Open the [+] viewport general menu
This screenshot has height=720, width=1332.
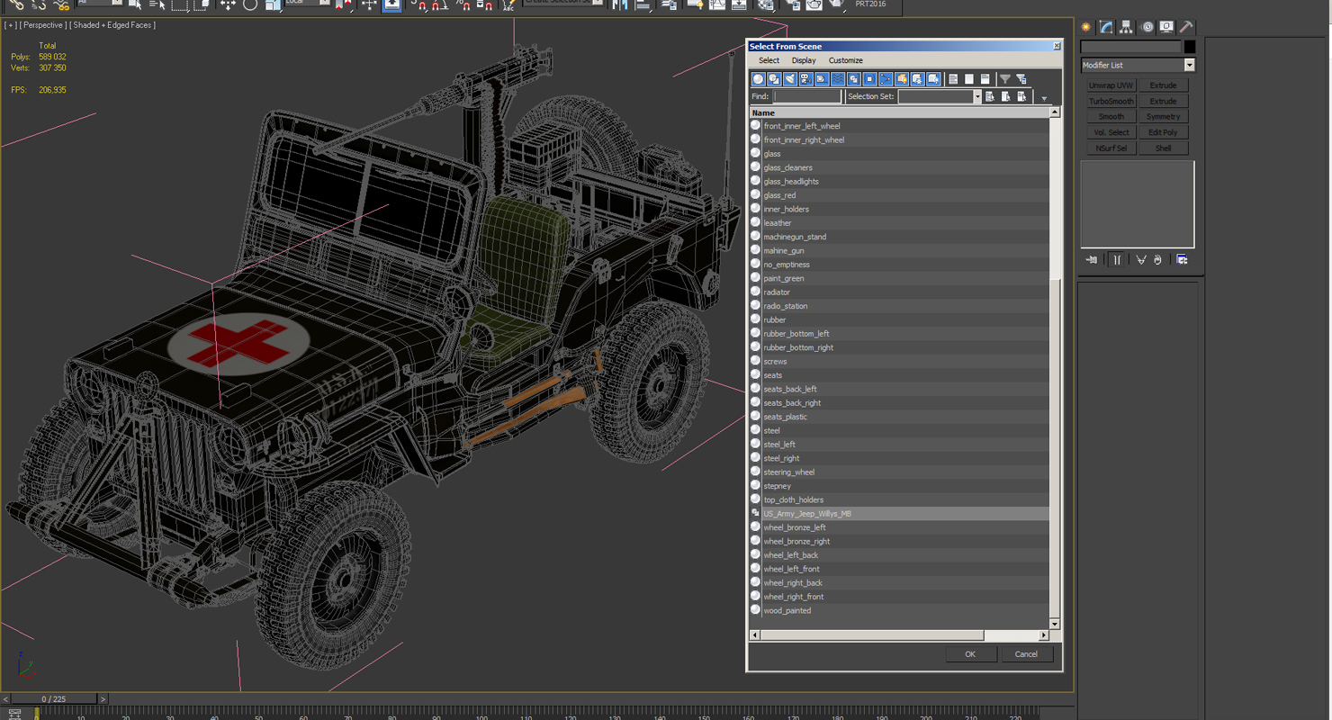click(x=10, y=25)
